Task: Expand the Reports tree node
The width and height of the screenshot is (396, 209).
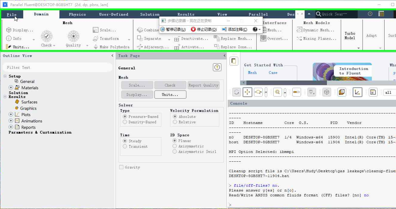Action: coord(11,127)
